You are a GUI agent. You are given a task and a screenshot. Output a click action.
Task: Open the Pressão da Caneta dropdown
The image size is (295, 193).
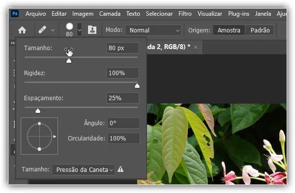click(x=83, y=170)
